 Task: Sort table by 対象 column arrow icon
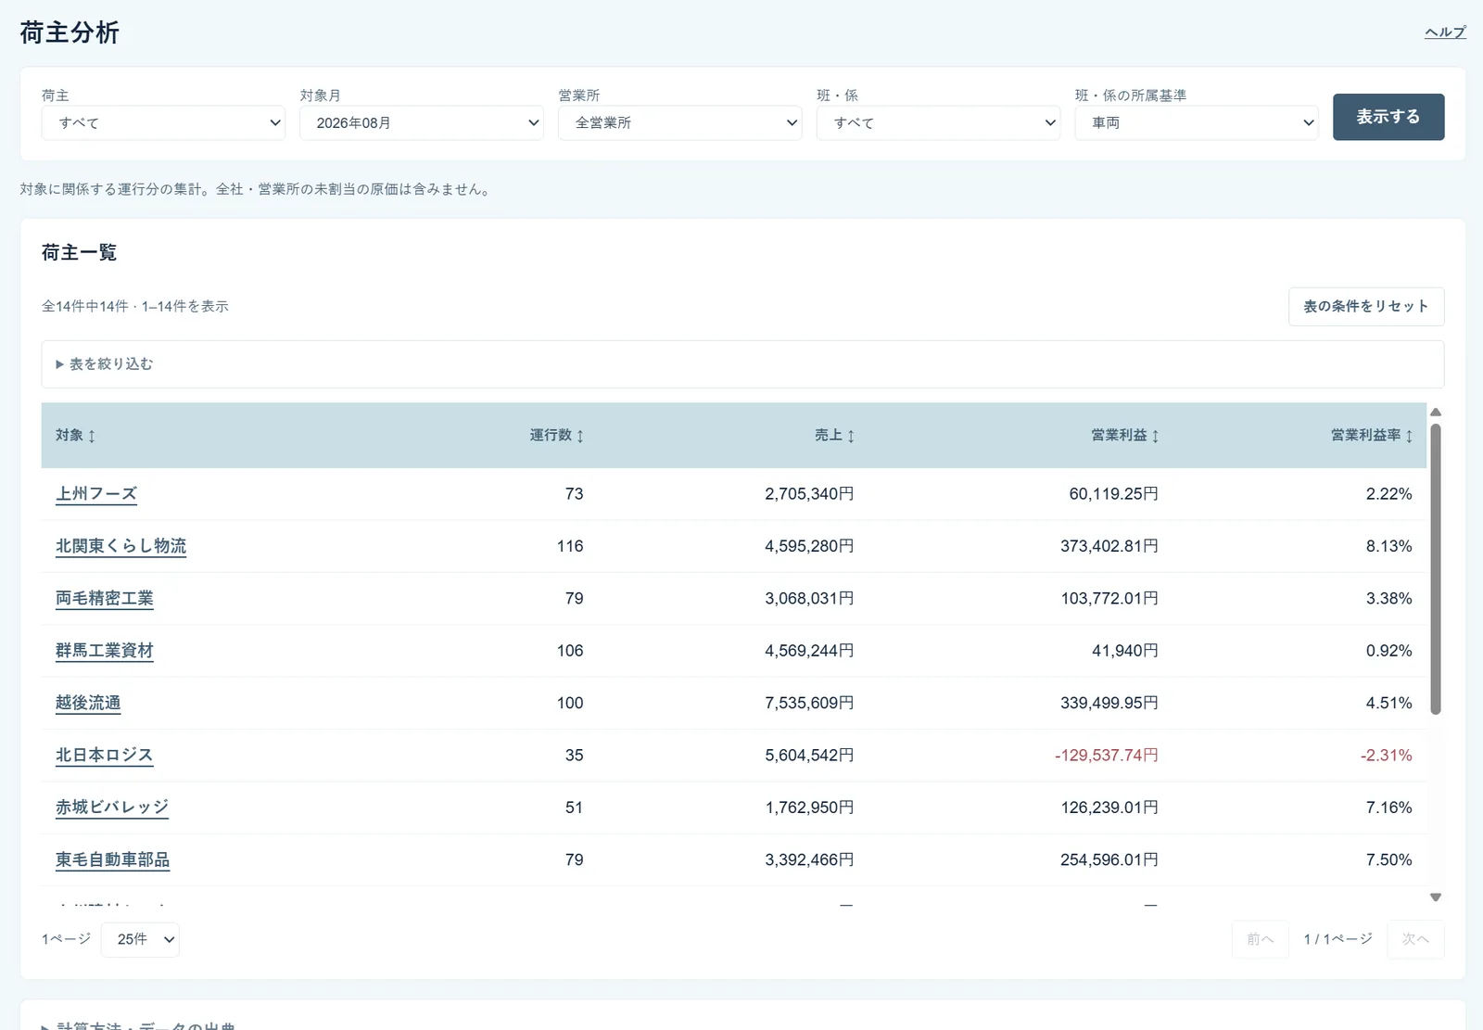point(92,436)
